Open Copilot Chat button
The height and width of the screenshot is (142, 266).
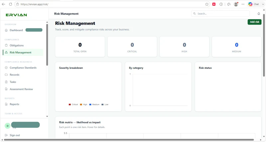254,4
